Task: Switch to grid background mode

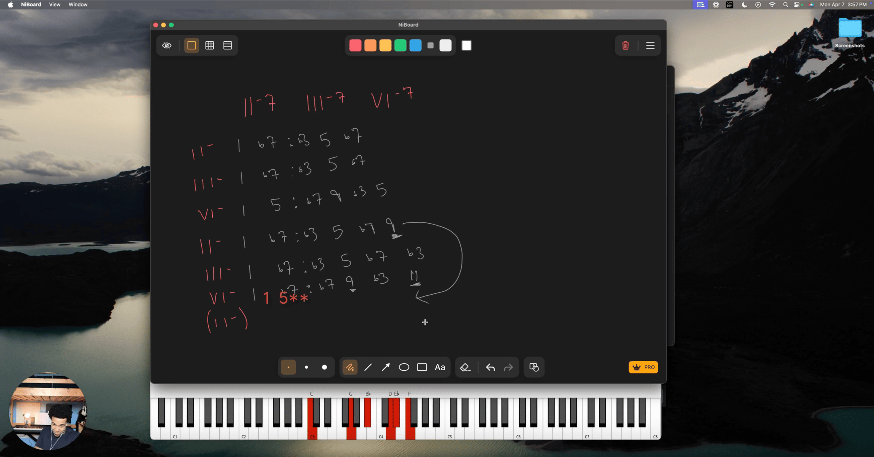Action: pyautogui.click(x=210, y=45)
